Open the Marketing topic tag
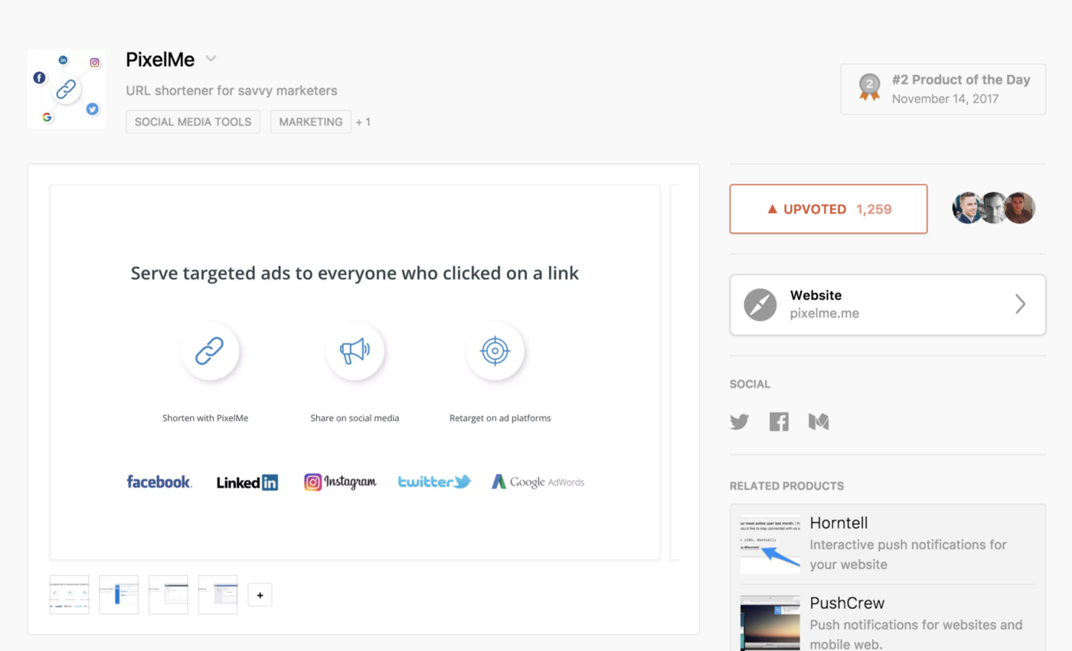Screen dimensions: 1072x651 point(311,122)
